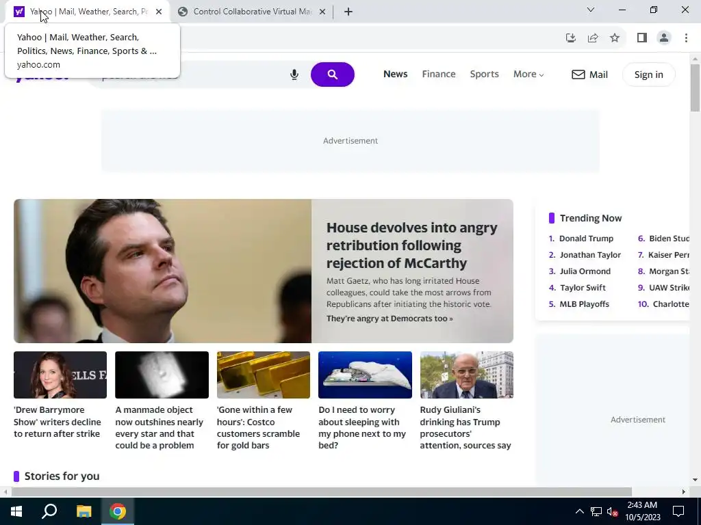701x525 pixels.
Task: Select trending topic Kaiser Perm
Action: point(668,255)
